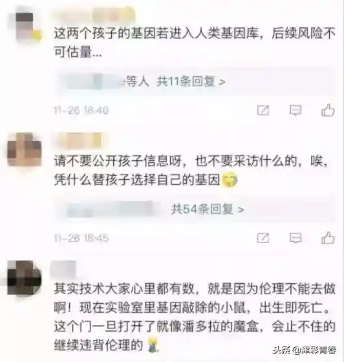Open first commenter's blurred avatar

pos(28,27)
